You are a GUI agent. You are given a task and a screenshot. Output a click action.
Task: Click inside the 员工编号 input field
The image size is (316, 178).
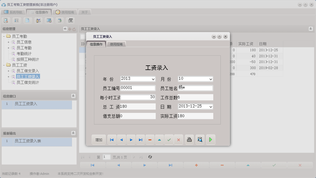pos(138,88)
